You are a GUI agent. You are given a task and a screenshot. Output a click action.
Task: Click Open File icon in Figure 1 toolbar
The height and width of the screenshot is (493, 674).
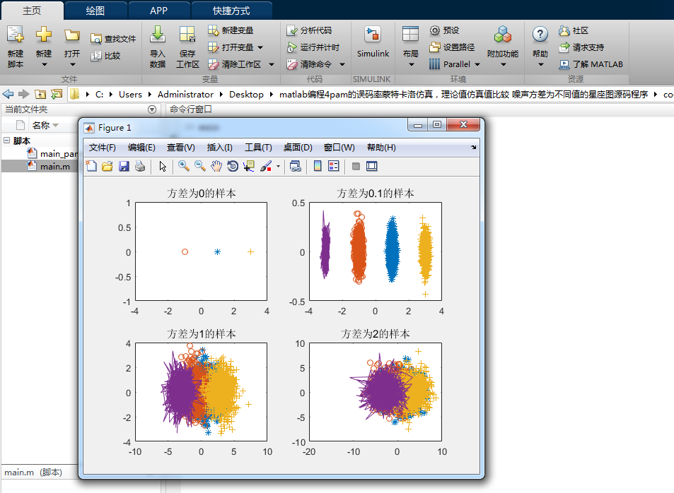point(108,166)
